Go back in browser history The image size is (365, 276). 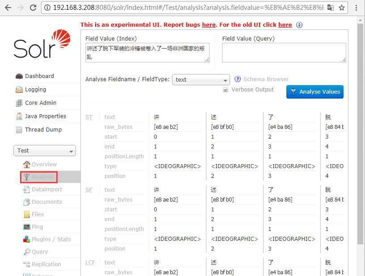(x=8, y=8)
